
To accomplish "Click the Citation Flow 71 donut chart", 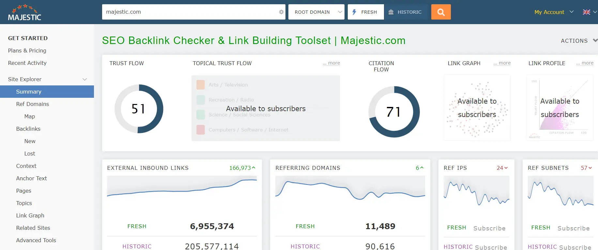I will point(394,112).
